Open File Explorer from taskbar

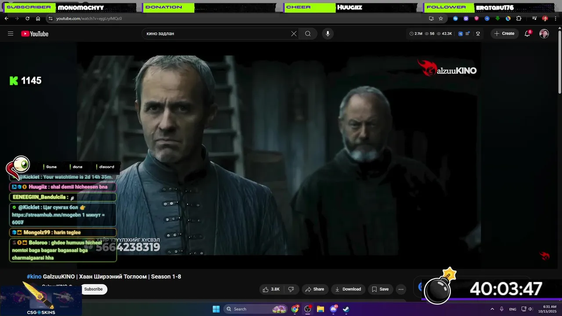(x=321, y=309)
